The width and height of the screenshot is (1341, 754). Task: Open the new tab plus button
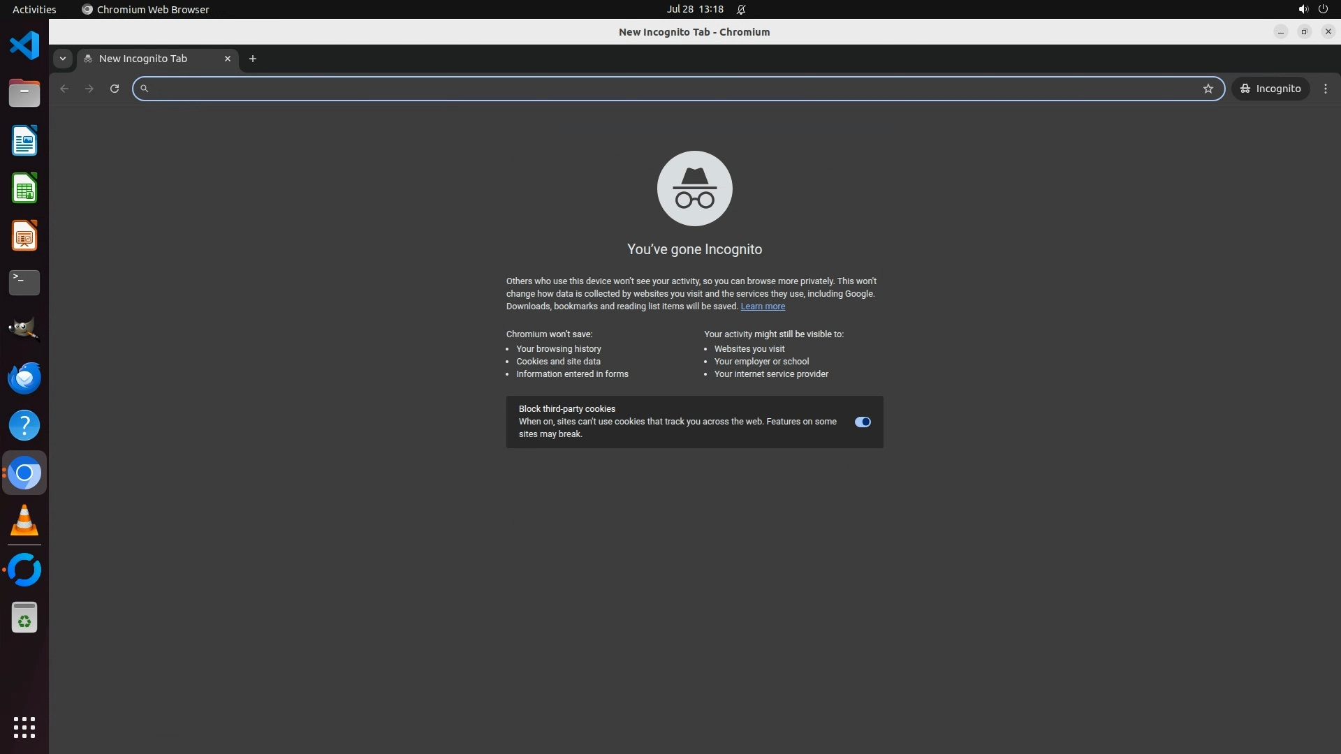tap(253, 59)
